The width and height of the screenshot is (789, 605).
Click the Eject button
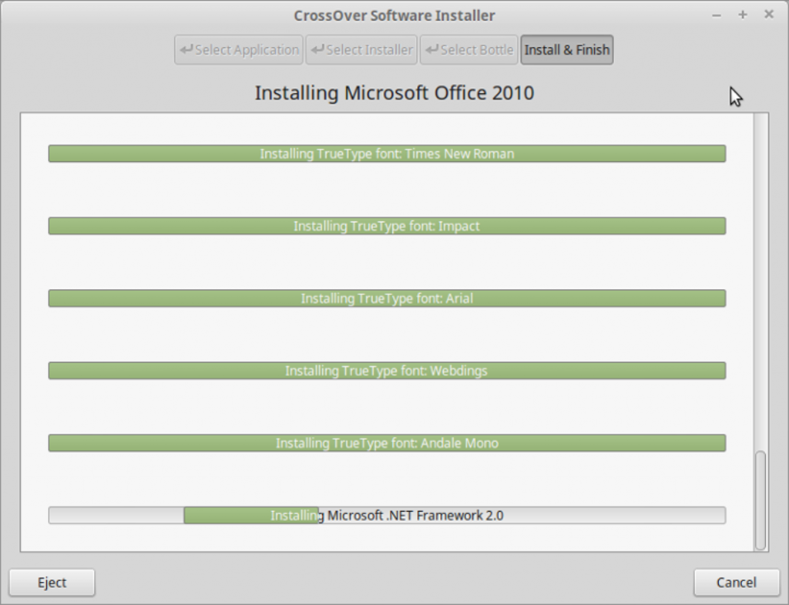click(x=52, y=583)
